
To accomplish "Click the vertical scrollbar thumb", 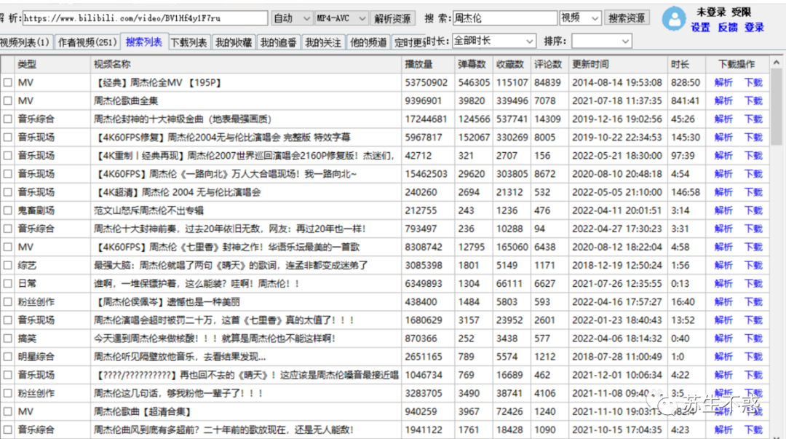I will point(777,106).
